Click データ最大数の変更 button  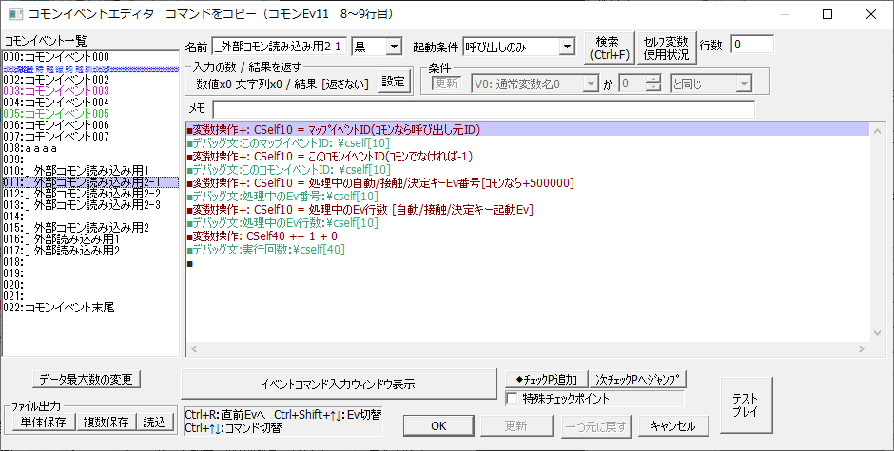point(87,379)
